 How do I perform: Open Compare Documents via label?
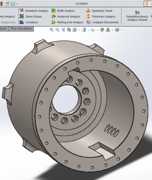[105, 22]
